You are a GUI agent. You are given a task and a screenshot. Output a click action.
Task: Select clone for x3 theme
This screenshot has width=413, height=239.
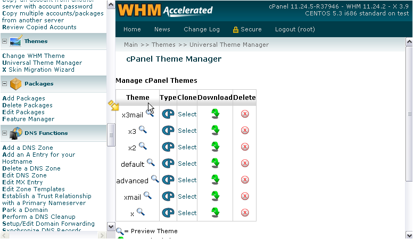pos(187,131)
